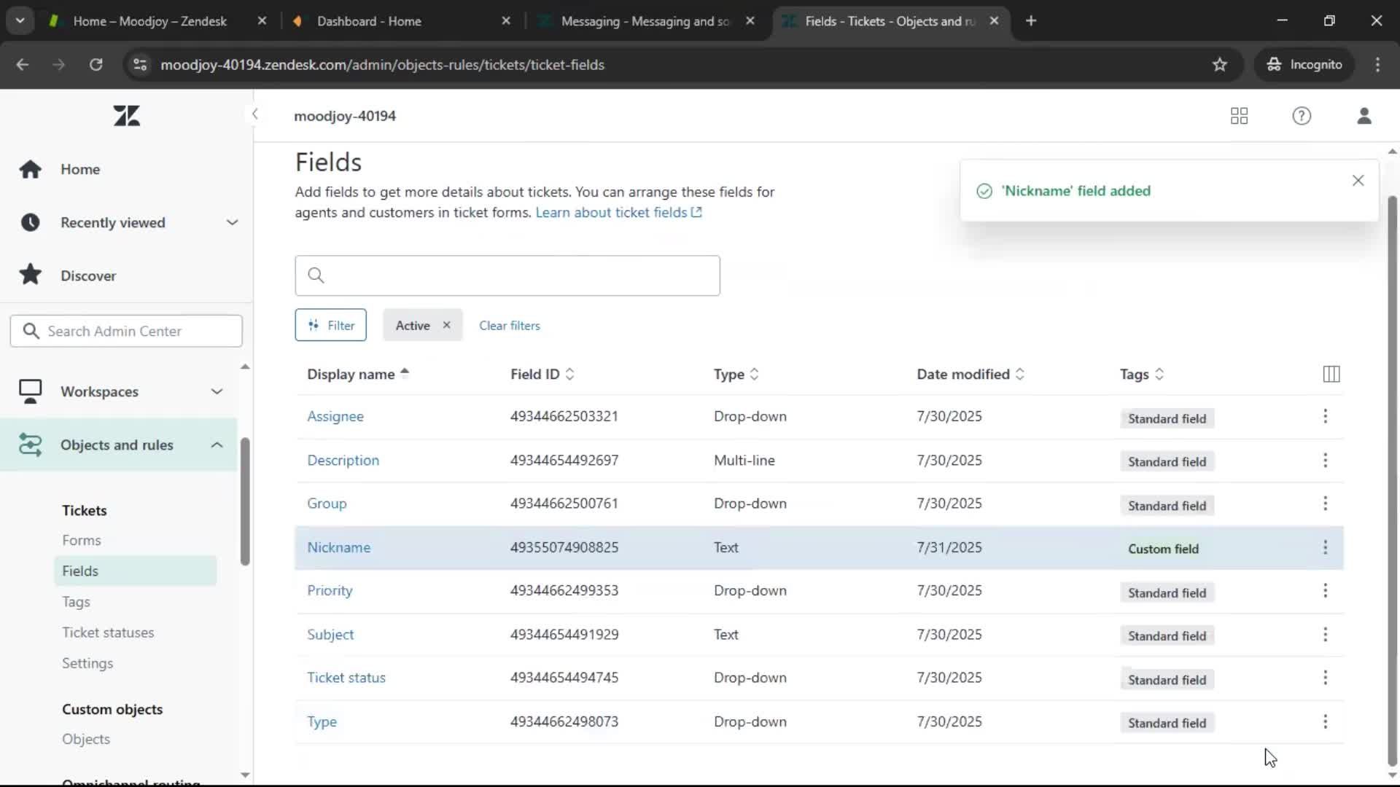Image resolution: width=1400 pixels, height=787 pixels.
Task: Open Objects under Custom objects
Action: (86, 739)
